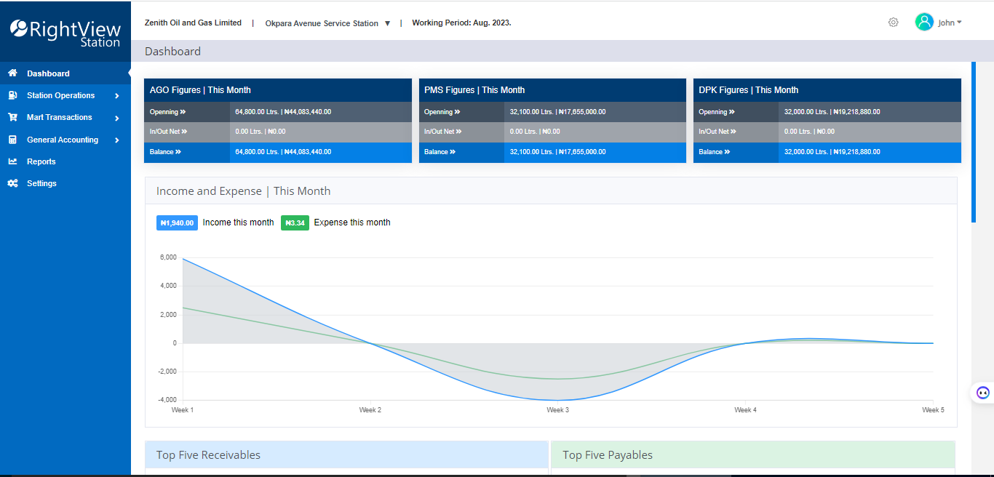The image size is (994, 477).
Task: Click DPK Balance row label
Action: tap(715, 152)
